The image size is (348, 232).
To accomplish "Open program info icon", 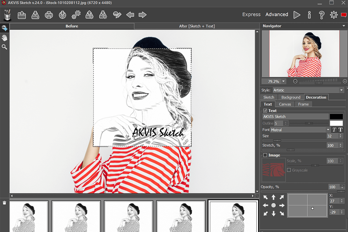I will (309, 15).
